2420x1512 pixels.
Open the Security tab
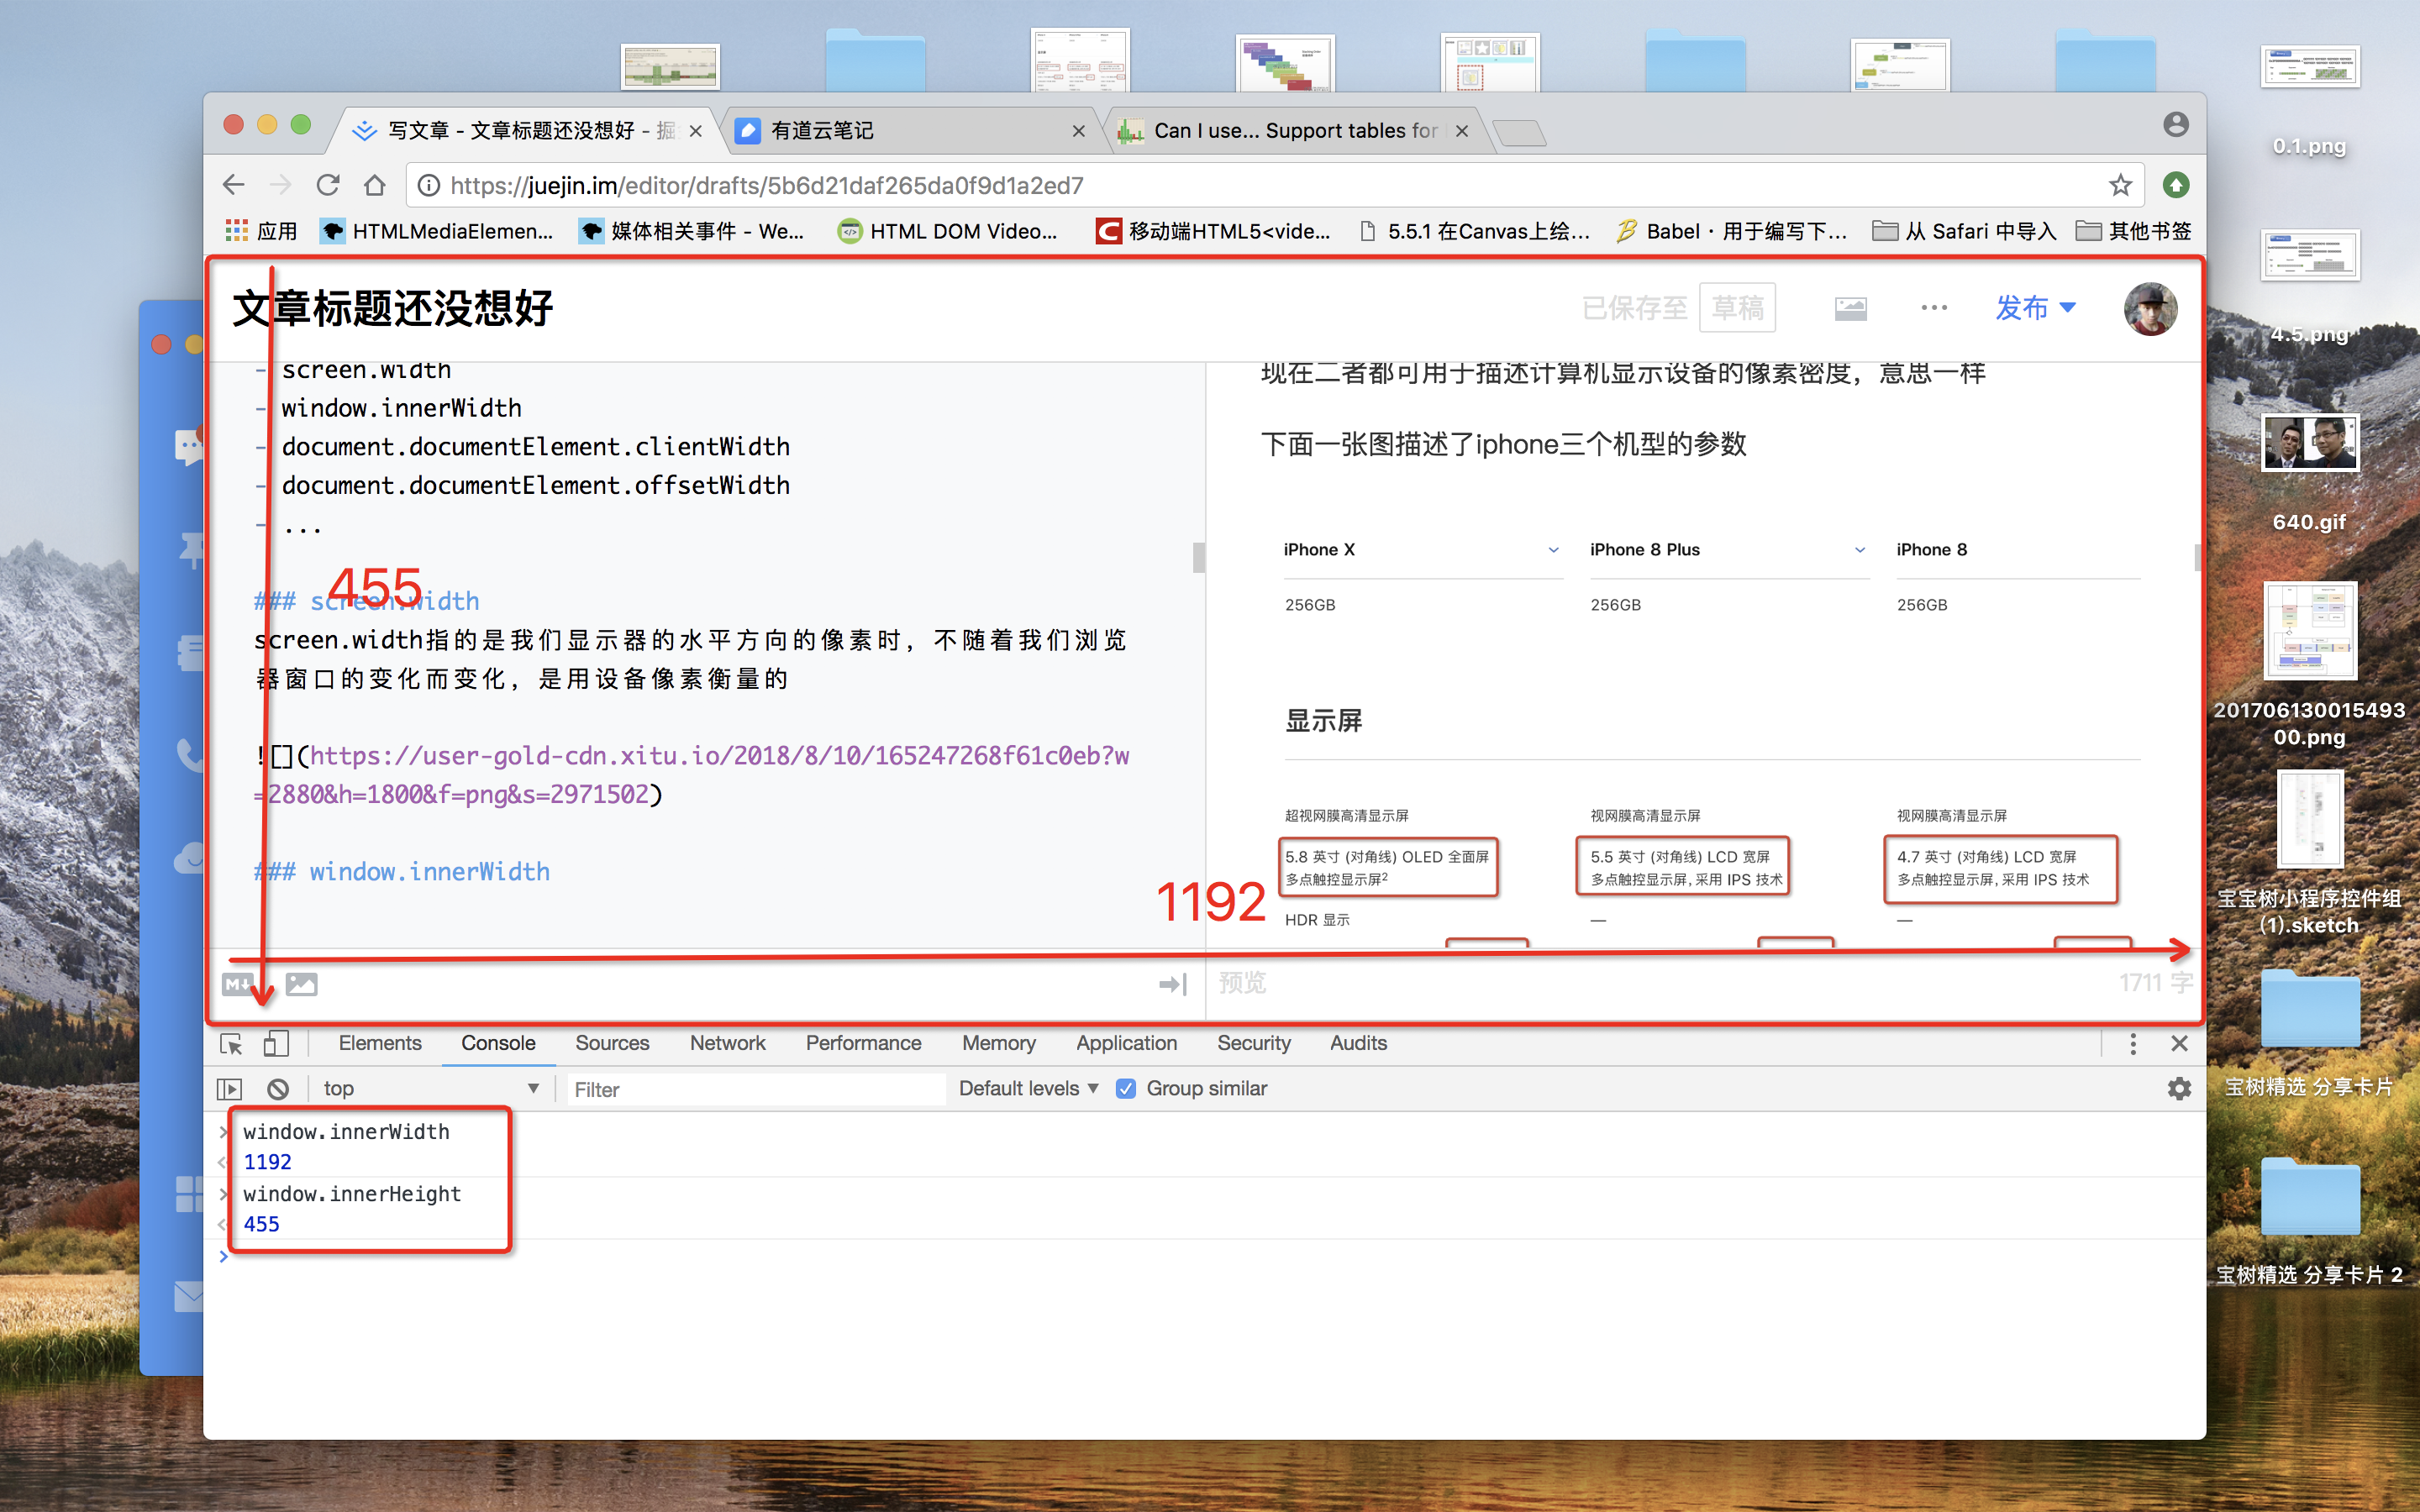(1253, 1043)
